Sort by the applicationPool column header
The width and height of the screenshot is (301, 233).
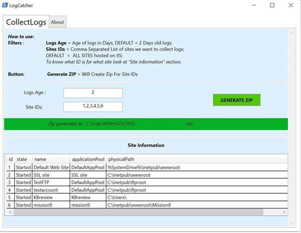tap(88, 159)
